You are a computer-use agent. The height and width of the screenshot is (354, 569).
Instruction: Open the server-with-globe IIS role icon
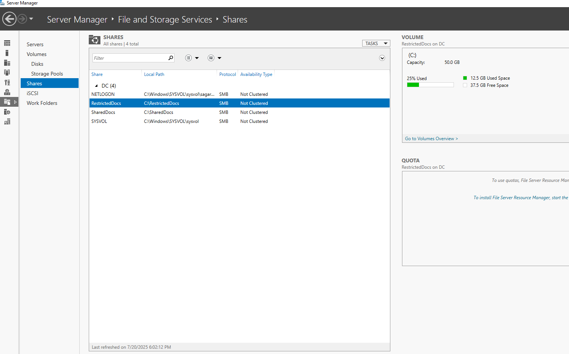pyautogui.click(x=7, y=112)
